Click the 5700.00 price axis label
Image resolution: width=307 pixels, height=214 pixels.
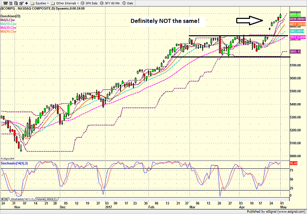click(295, 65)
